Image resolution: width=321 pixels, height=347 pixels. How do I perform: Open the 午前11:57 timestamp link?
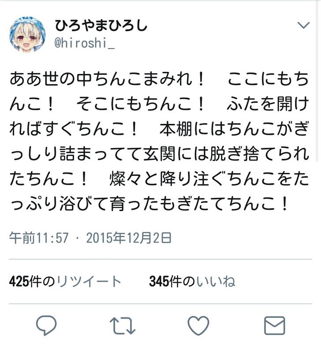39,238
